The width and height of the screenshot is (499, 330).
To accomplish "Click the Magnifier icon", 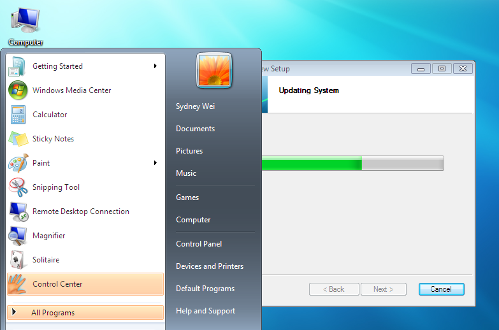I will [17, 236].
